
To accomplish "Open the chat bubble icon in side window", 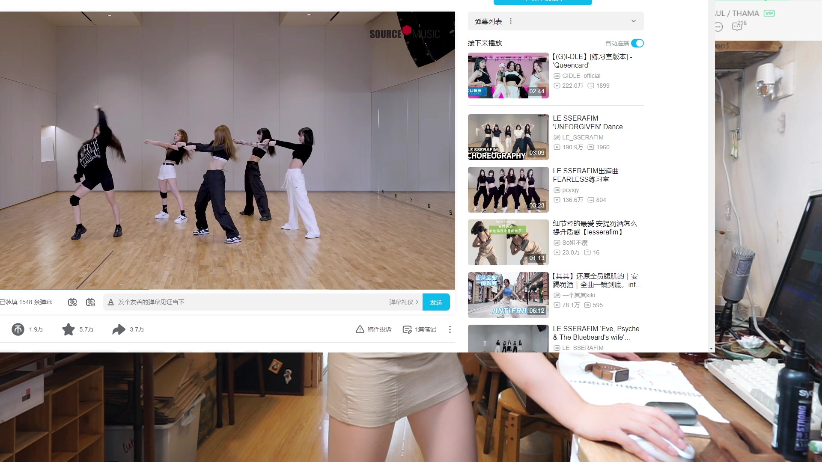I will (x=718, y=27).
